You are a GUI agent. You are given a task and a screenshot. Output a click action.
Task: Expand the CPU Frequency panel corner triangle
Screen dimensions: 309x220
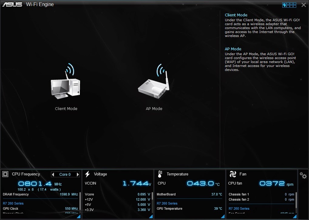pos(79,216)
